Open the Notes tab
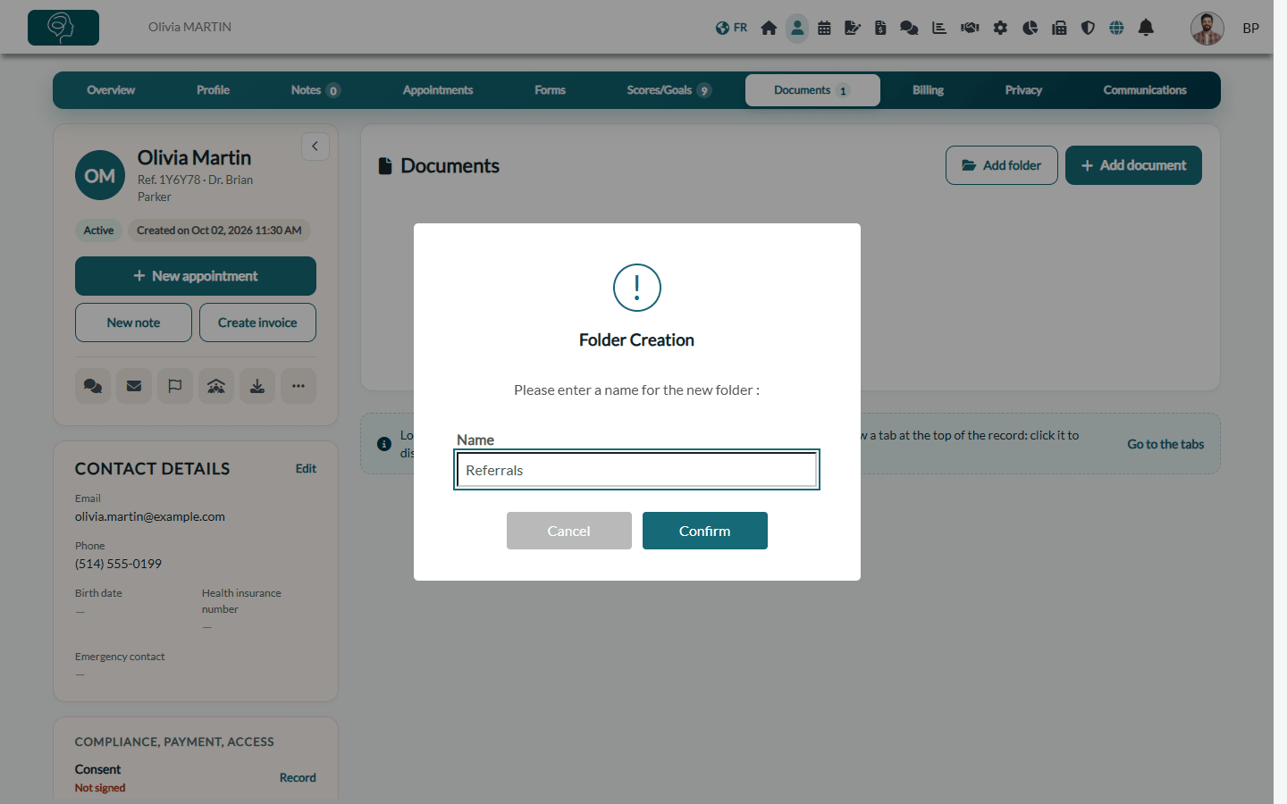 (315, 90)
